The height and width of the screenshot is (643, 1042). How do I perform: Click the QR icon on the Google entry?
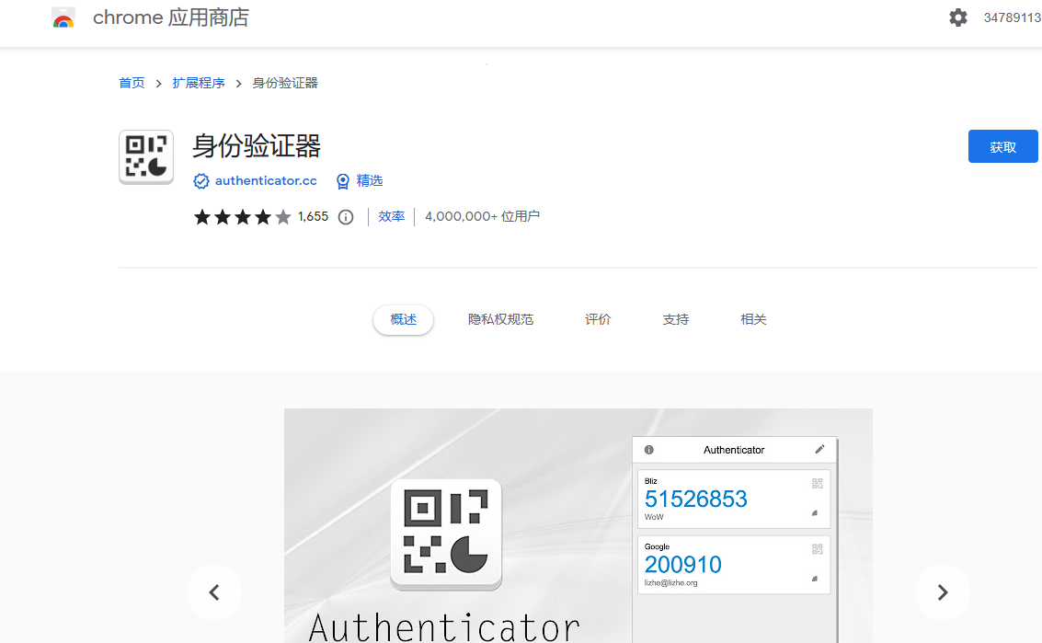point(818,548)
